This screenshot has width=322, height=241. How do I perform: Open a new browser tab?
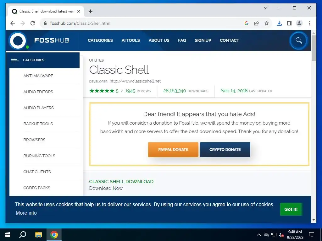coord(91,11)
